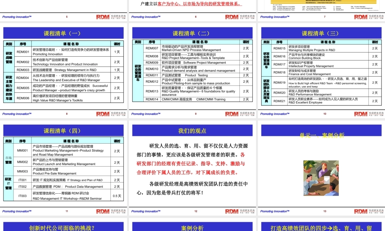The image size is (385, 231).
Task: Click the RDM014 cell
Action: point(152,99)
